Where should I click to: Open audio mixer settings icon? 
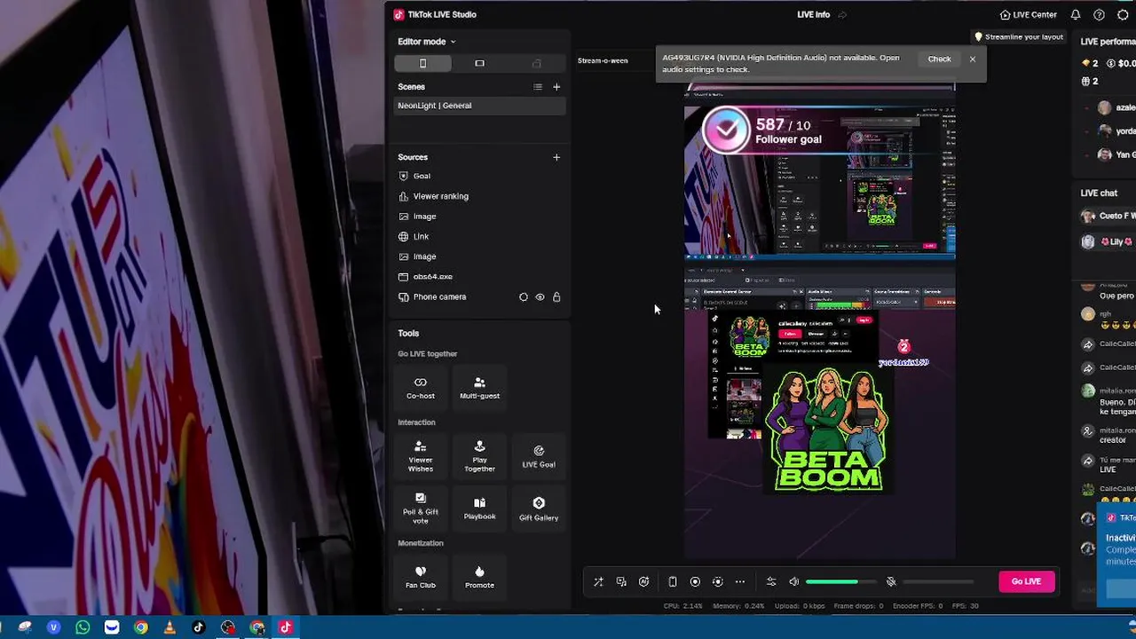click(771, 582)
